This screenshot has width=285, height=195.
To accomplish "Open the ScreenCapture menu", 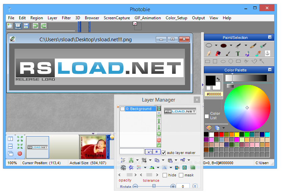I will [x=117, y=18].
